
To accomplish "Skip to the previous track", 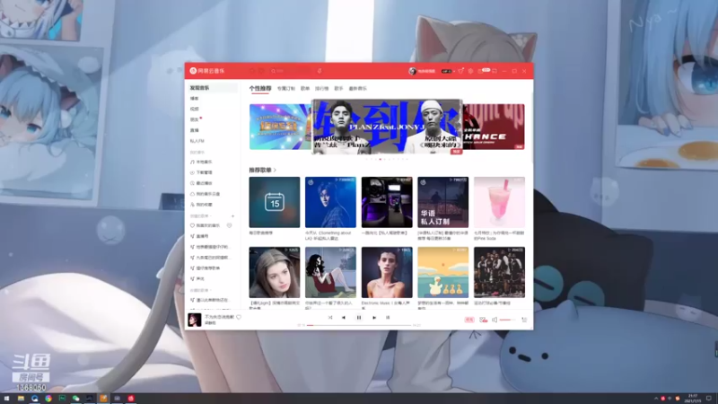I will pyautogui.click(x=344, y=318).
